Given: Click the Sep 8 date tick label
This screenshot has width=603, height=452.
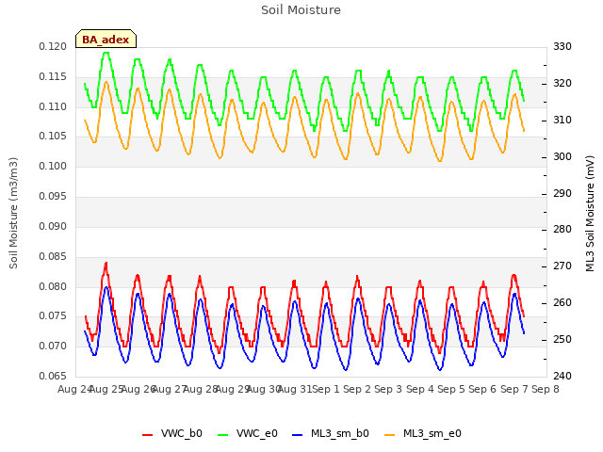Looking at the screenshot, I should click(546, 389).
